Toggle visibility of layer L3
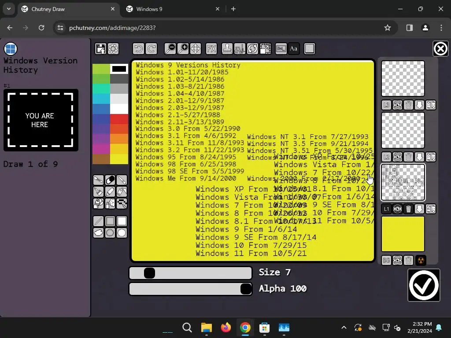The image size is (451, 338). tap(398, 105)
